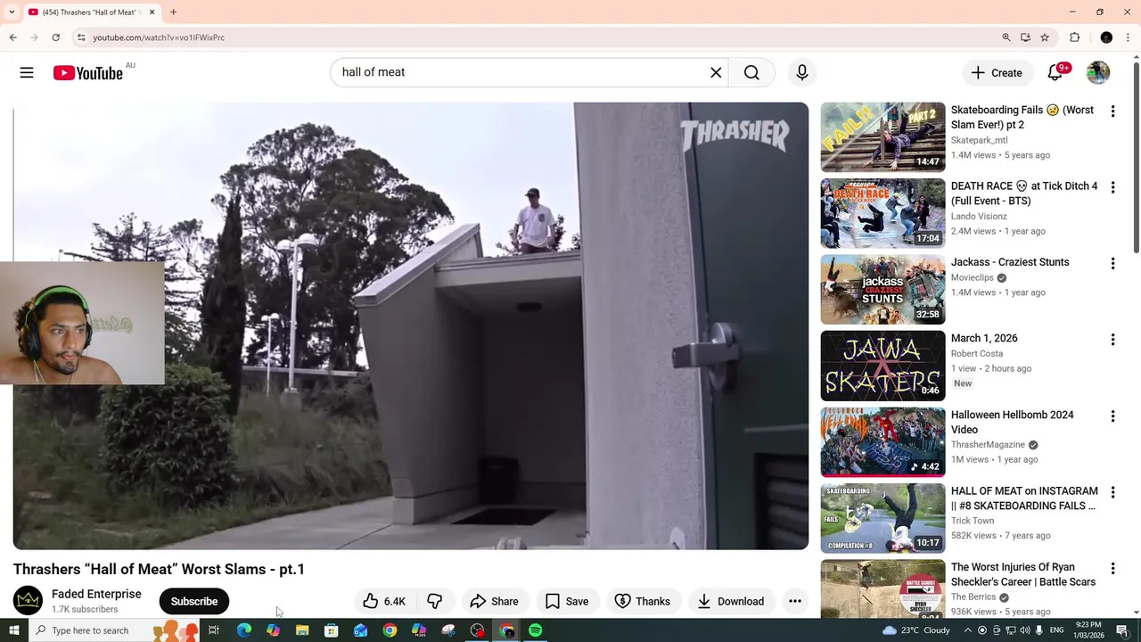Bookmark this page with the star
Viewport: 1141px width, 642px height.
tap(1045, 37)
